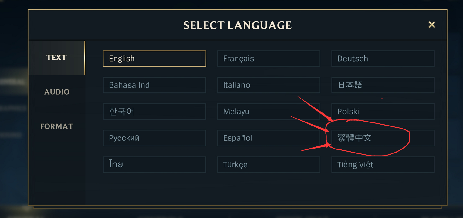
Task: Choose Español language
Action: click(269, 138)
